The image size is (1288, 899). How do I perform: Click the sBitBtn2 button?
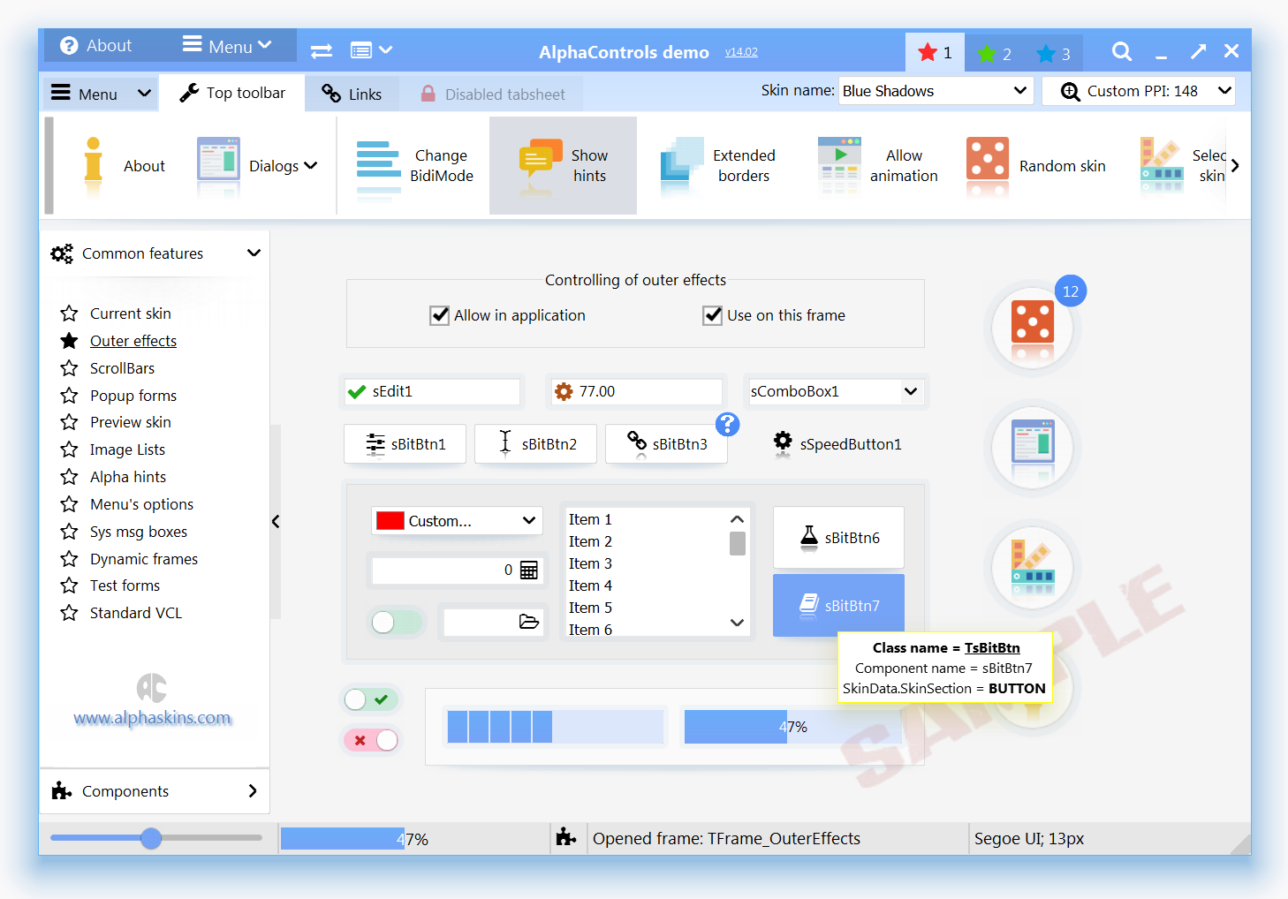535,444
